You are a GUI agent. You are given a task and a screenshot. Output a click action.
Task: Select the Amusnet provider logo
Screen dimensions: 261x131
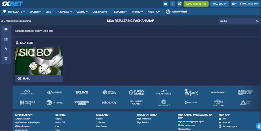coord(55,92)
